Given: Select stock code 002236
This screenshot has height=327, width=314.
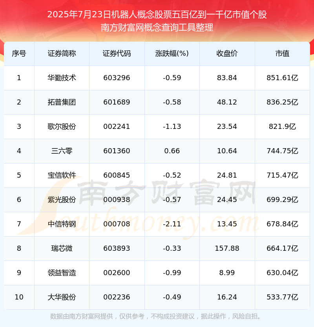Looking at the screenshot, I should click(x=117, y=297).
